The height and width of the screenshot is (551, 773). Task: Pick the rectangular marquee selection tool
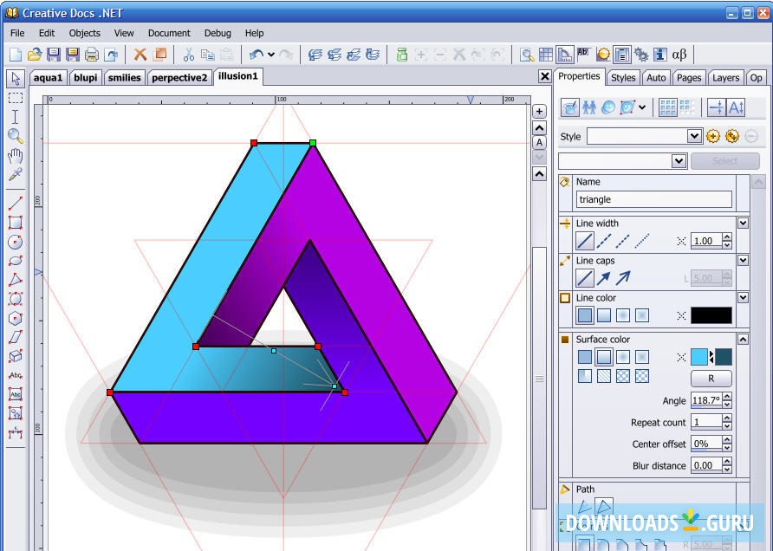16,98
